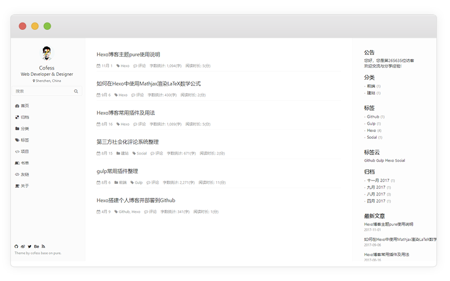Click calendar icon beside 4月 9
The image size is (450, 281).
pyautogui.click(x=98, y=212)
